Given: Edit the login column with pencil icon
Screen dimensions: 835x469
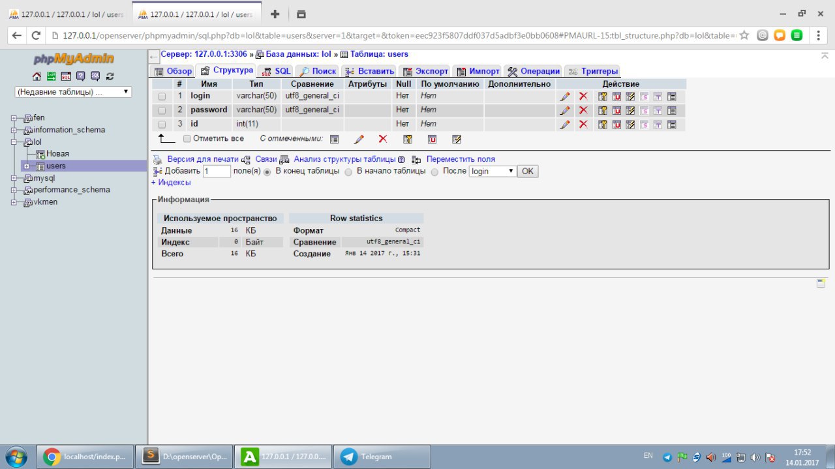Looking at the screenshot, I should coord(565,96).
